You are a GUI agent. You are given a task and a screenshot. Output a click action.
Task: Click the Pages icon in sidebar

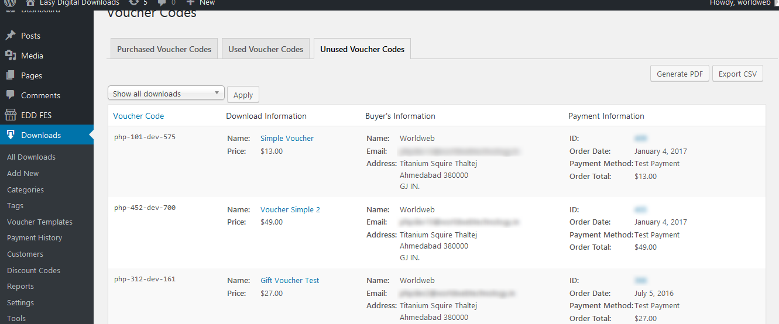(11, 75)
